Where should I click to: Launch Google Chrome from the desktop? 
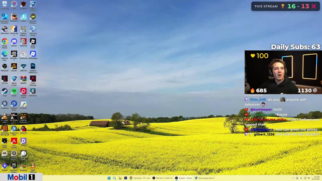pos(5,43)
